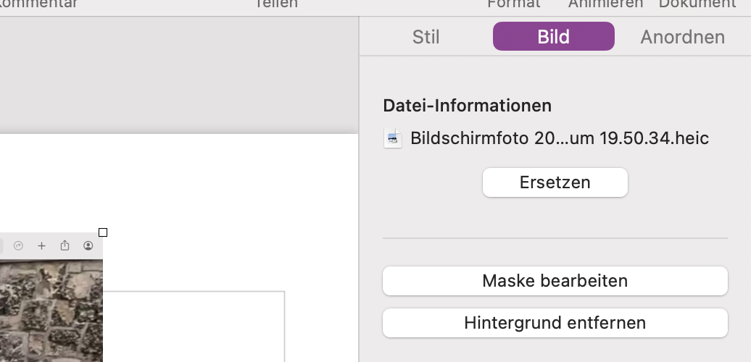Click Hintergrund entfernen
Screen dimensions: 751x362
coord(555,323)
